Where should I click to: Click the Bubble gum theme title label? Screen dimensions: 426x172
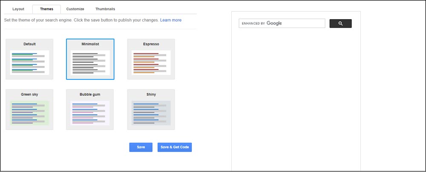pyautogui.click(x=90, y=94)
